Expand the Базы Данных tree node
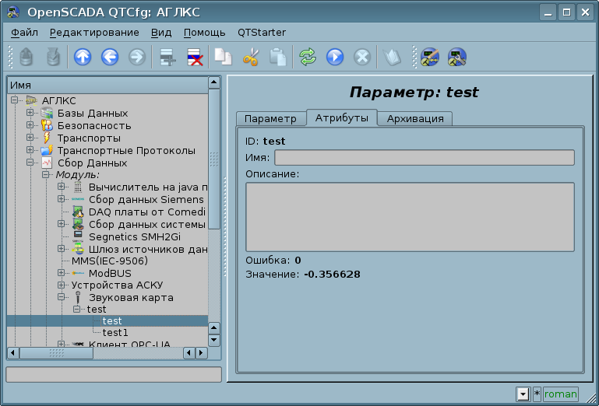This screenshot has width=599, height=406. pyautogui.click(x=30, y=114)
